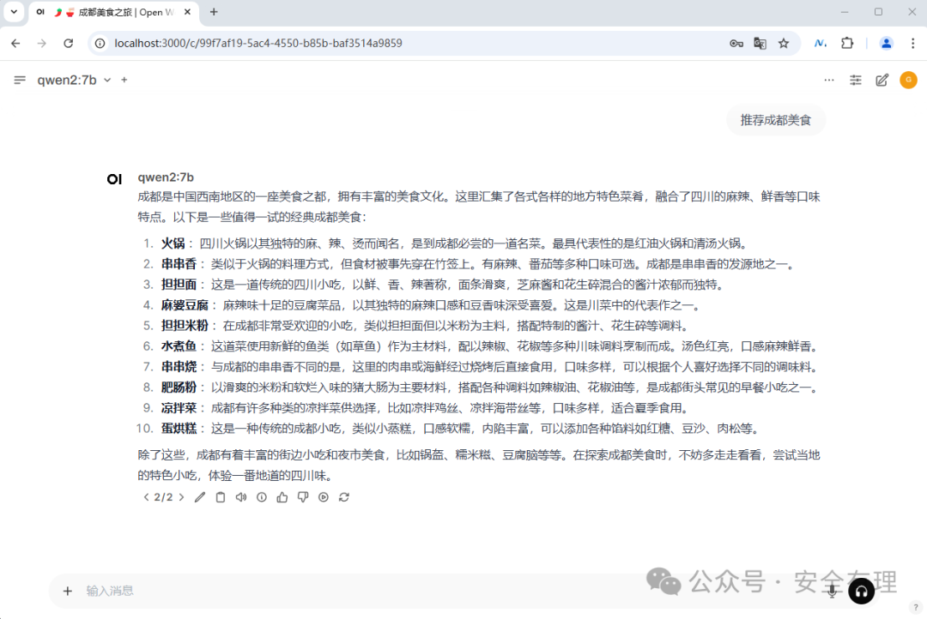Viewport: 927px width, 619px height.
Task: Start a call with the headphone button
Action: pyautogui.click(x=862, y=592)
